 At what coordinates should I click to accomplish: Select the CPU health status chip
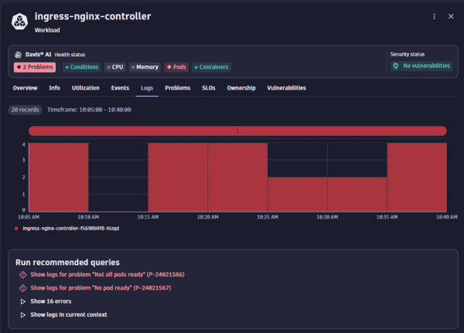tap(115, 67)
